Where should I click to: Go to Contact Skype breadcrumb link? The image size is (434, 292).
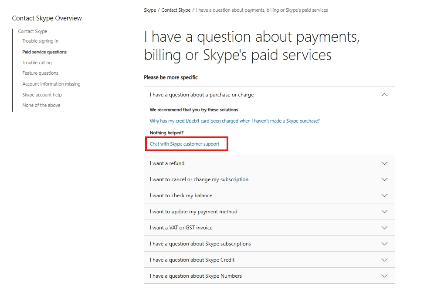pos(176,10)
